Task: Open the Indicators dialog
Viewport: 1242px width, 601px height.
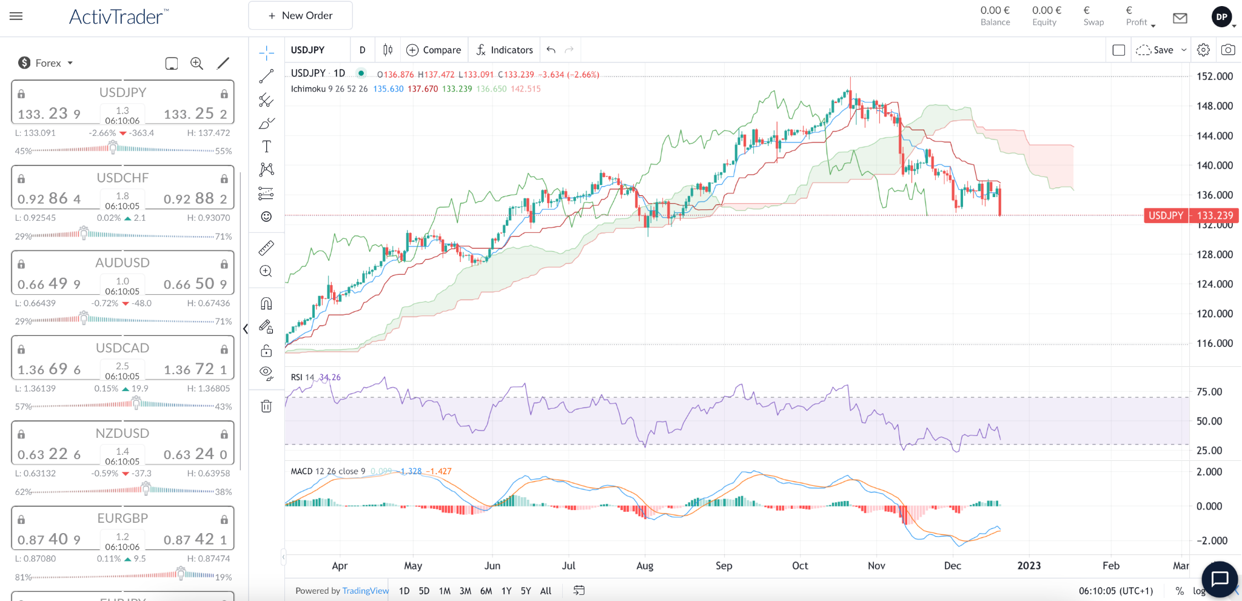Action: (505, 50)
